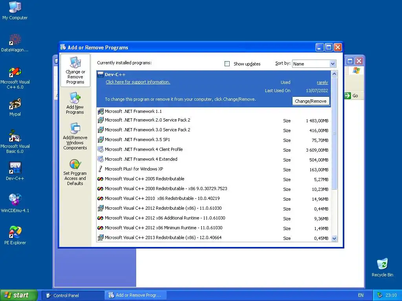Click the Visual C++ 2008 Redistributable icon

click(x=100, y=189)
